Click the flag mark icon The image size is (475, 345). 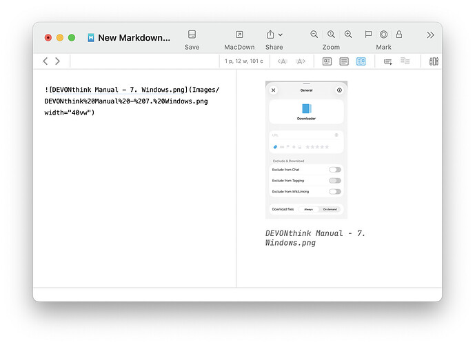(368, 34)
